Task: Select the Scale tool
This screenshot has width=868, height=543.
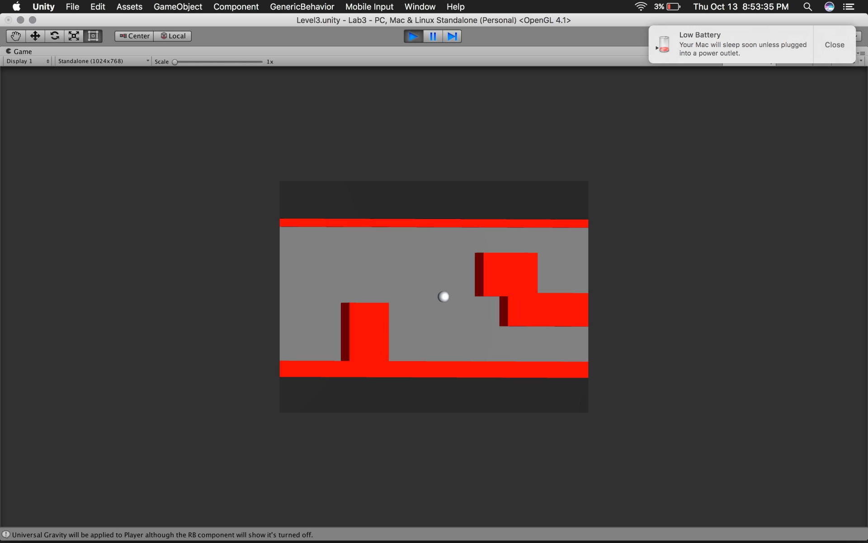Action: point(74,36)
